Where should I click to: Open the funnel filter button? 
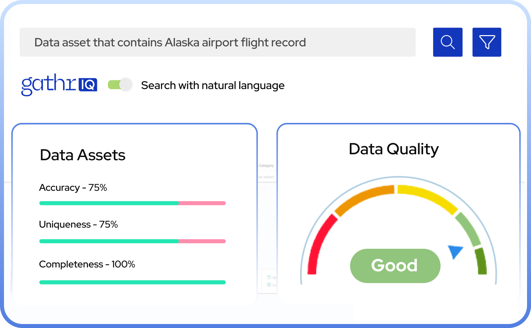click(x=487, y=42)
